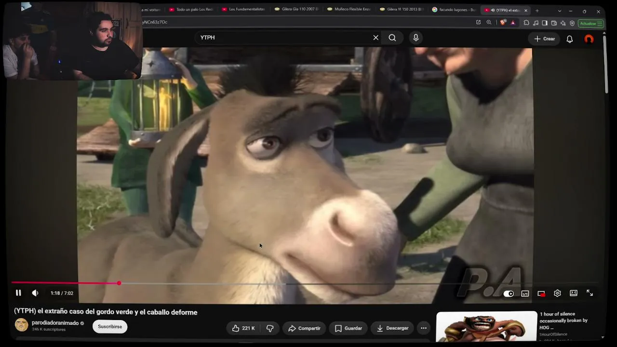The image size is (617, 347).
Task: Open the media playlist music note icon
Action: click(536, 23)
